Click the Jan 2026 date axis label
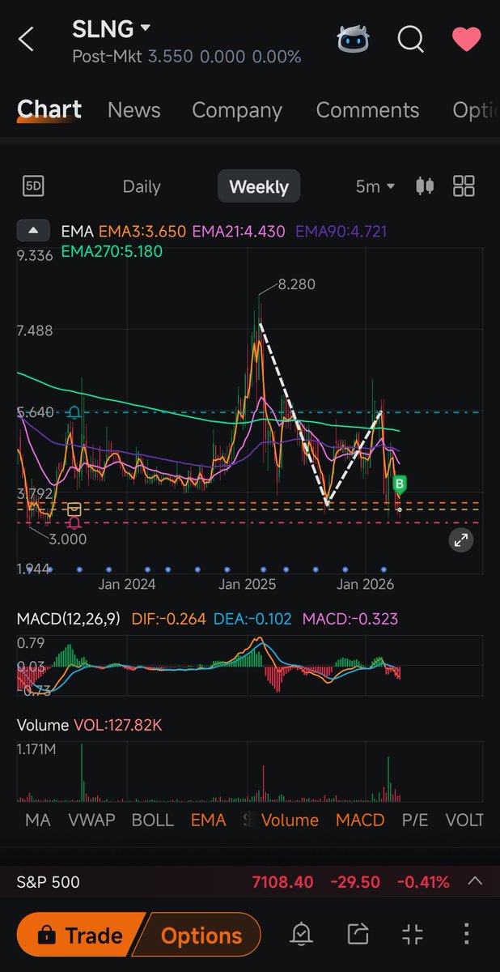Screen dimensions: 500x972 click(366, 584)
